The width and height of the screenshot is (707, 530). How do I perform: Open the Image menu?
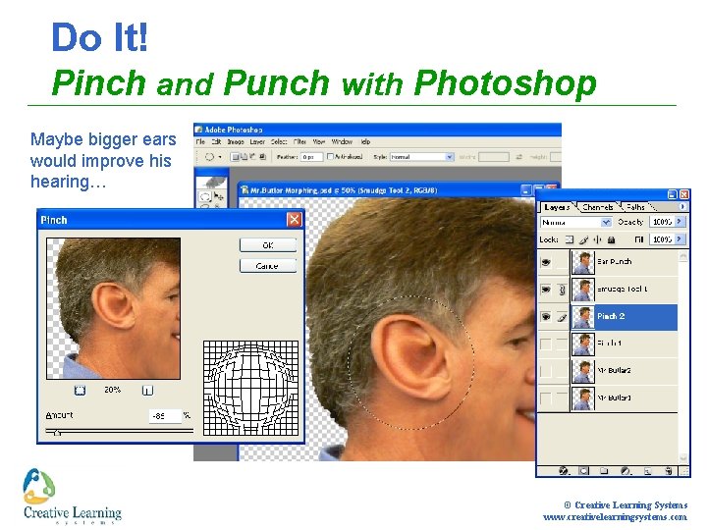point(236,141)
